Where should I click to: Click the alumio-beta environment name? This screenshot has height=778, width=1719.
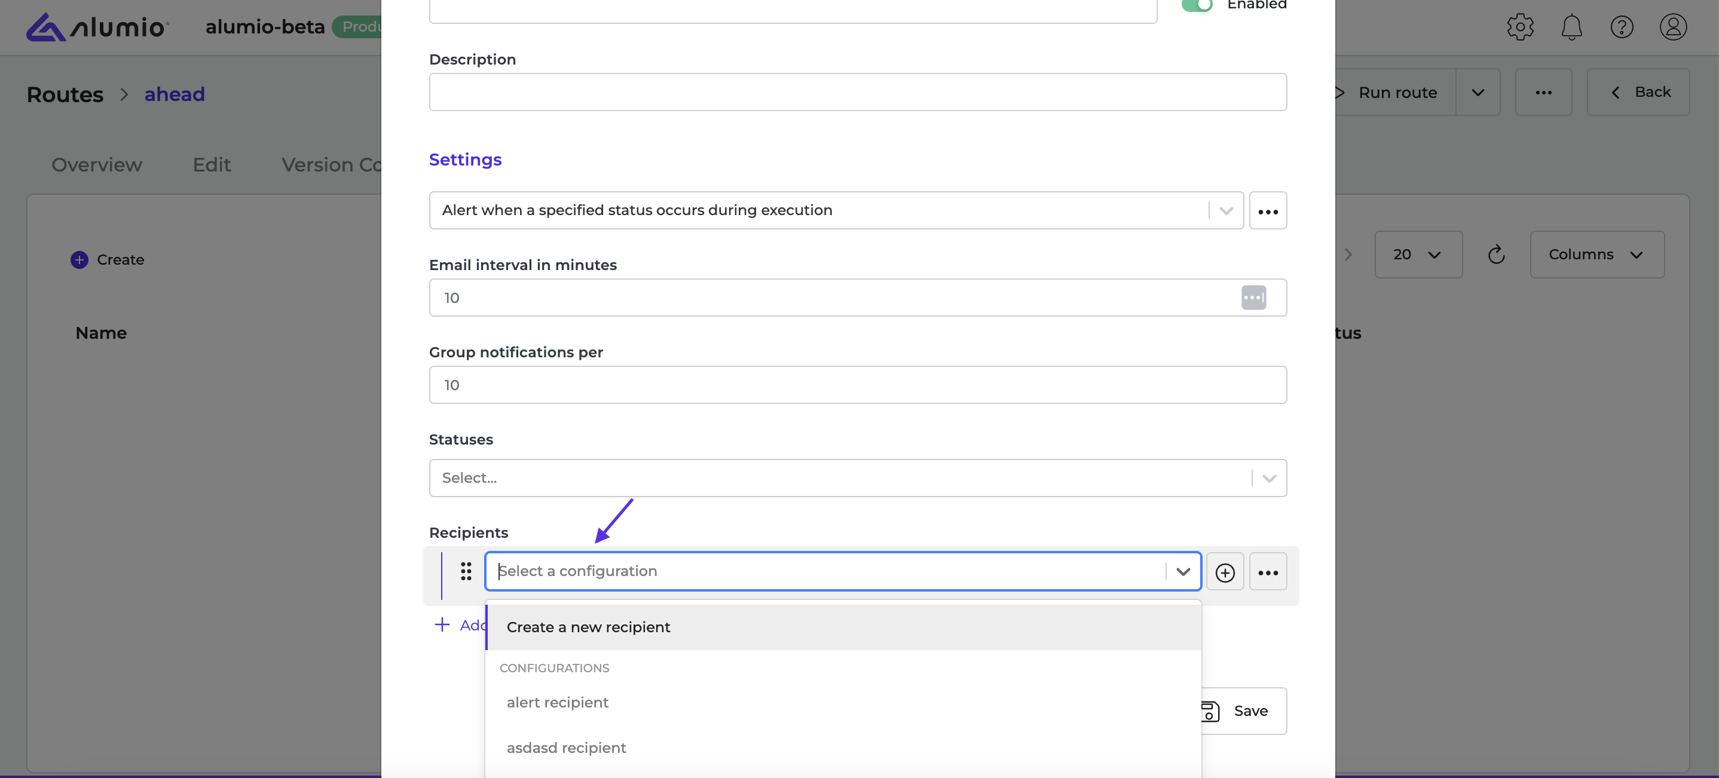(x=265, y=27)
